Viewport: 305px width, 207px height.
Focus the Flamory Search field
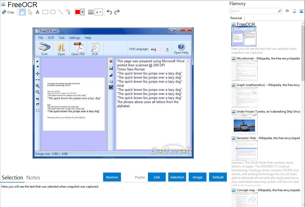coord(254,11)
